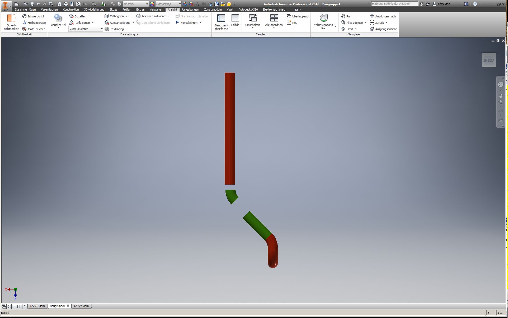508x318 pixels.
Task: Expand the Darstellung panel arrow
Action: coord(138,35)
